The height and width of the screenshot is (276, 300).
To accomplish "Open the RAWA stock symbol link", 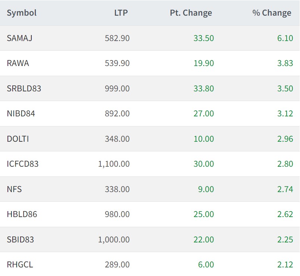I will click(x=18, y=63).
